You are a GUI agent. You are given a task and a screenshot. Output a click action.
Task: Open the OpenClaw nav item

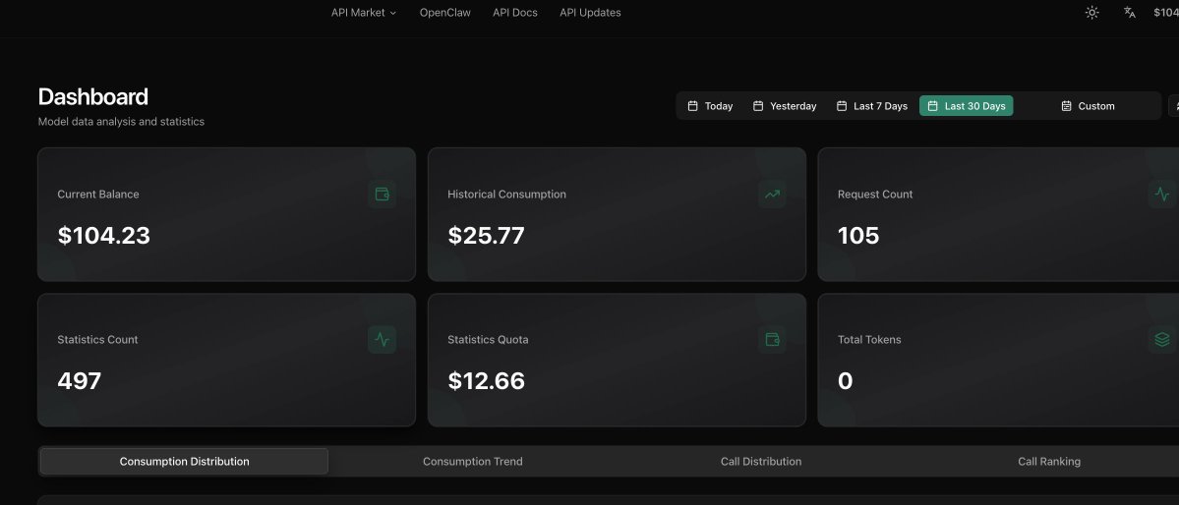445,13
